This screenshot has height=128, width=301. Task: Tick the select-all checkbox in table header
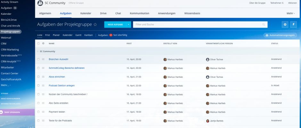(38, 43)
